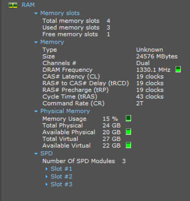Viewport: 190px width, 201px height.
Task: Collapse the Physical Memory section arrow
Action: pos(36,111)
